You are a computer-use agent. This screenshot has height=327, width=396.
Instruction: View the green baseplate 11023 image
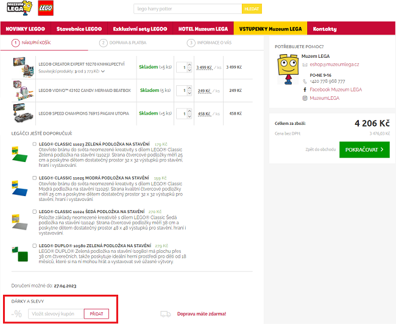click(19, 154)
